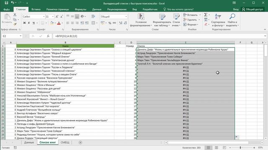Click the Save icon in the title bar
This screenshot has width=268, height=150.
coord(6,3)
